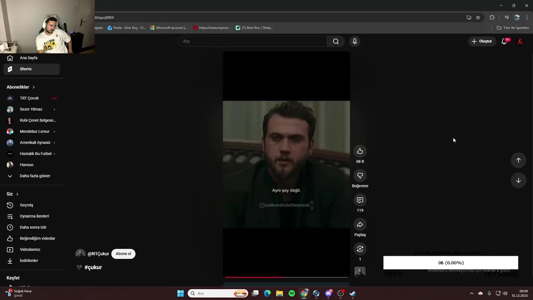Start voice search with microphone
The height and width of the screenshot is (300, 533).
click(x=354, y=41)
